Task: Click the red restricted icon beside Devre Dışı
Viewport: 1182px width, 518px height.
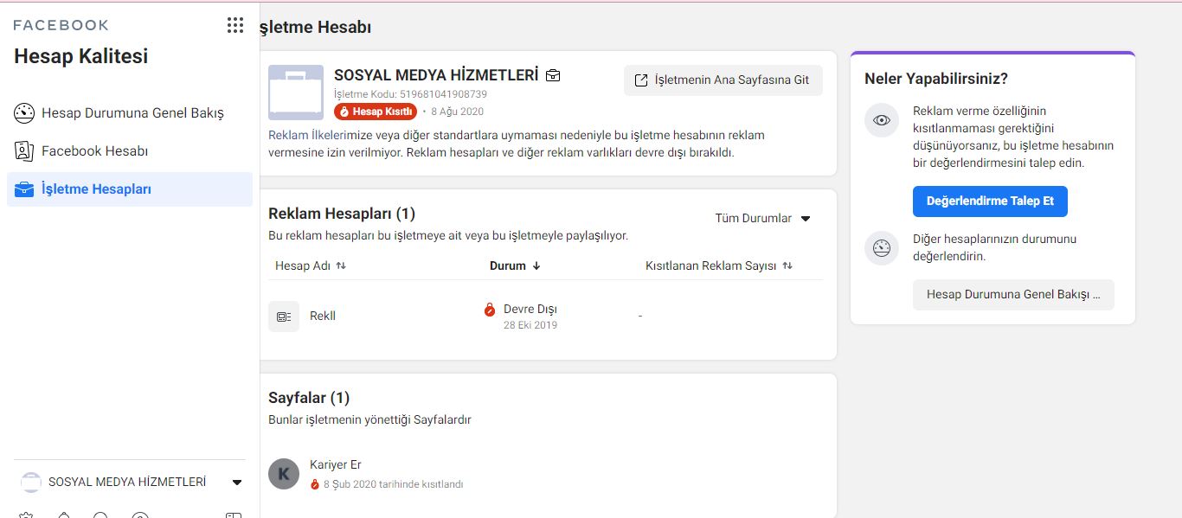Action: point(490,310)
